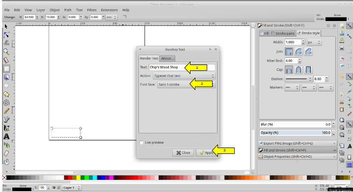Toggle the current layer lock
The image size is (353, 192).
click(x=58, y=188)
